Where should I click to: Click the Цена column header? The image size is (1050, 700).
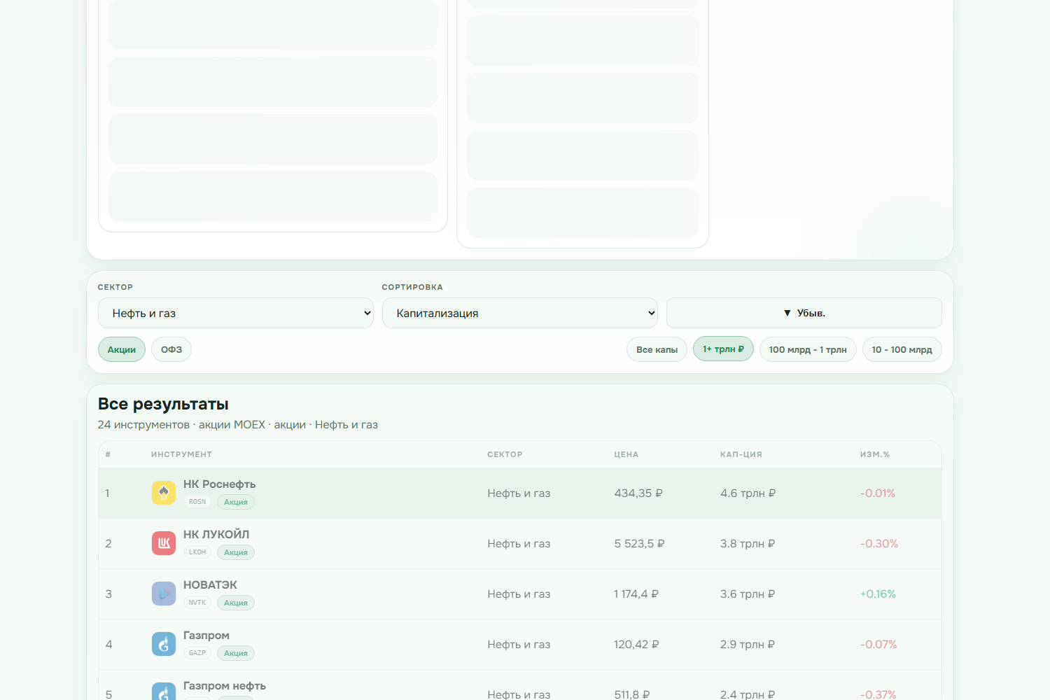(x=626, y=454)
